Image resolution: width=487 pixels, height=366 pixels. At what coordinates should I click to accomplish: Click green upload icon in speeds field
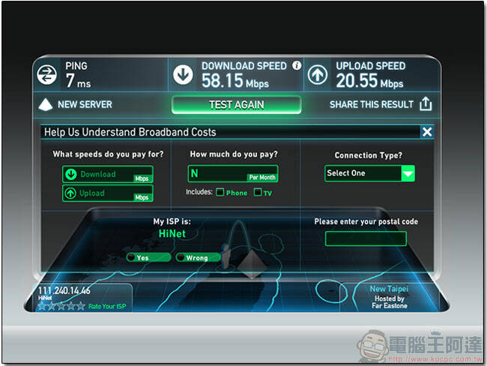tap(70, 193)
